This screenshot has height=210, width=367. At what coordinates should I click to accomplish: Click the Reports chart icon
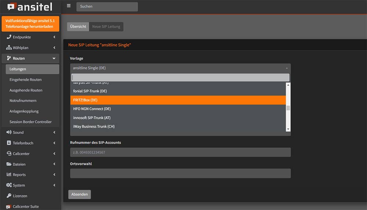coord(9,175)
